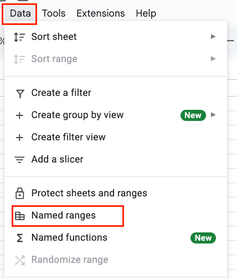
Task: Open the Tools menu
Action: point(54,13)
